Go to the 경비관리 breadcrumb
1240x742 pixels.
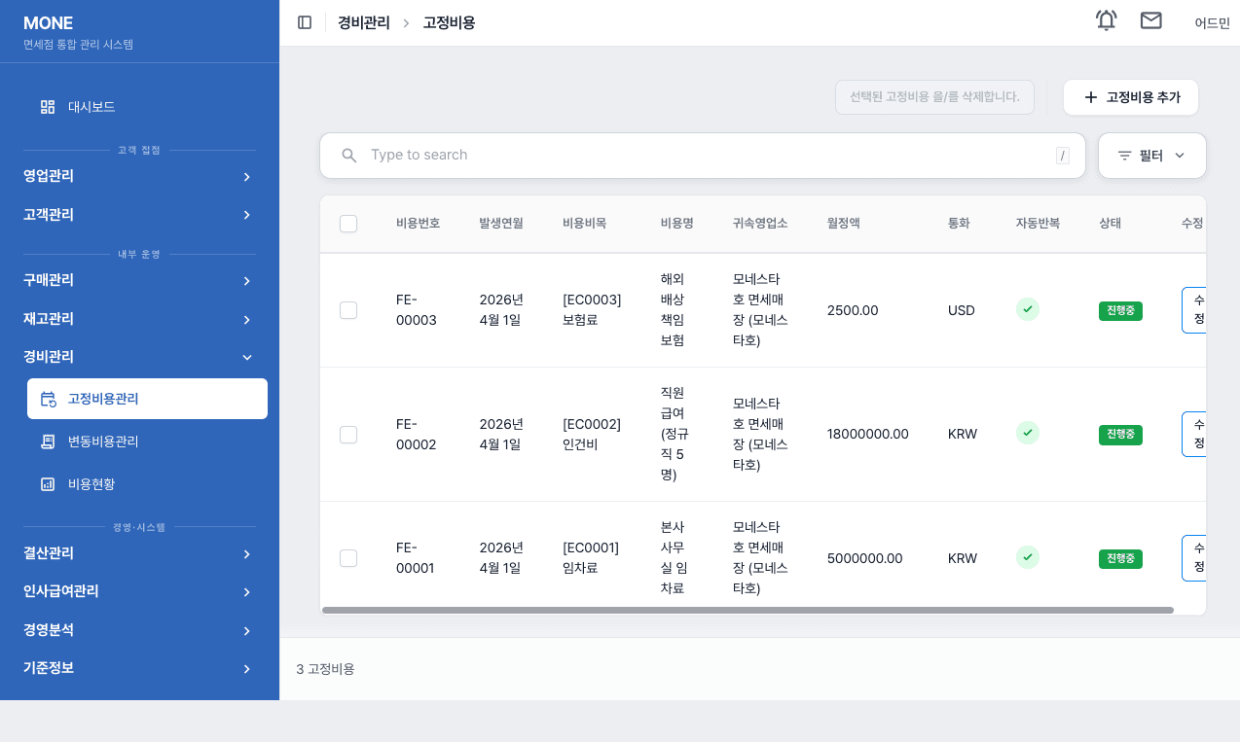pyautogui.click(x=364, y=22)
